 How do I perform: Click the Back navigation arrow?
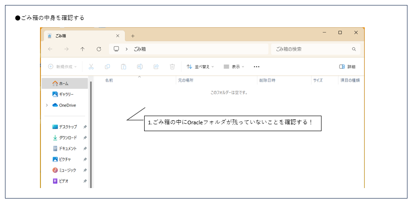(x=50, y=49)
